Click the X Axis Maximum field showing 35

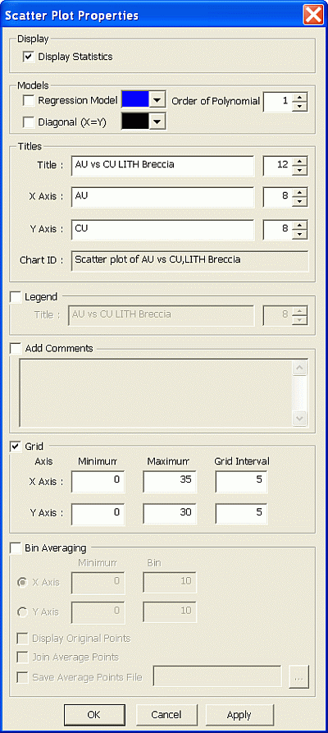click(x=170, y=482)
